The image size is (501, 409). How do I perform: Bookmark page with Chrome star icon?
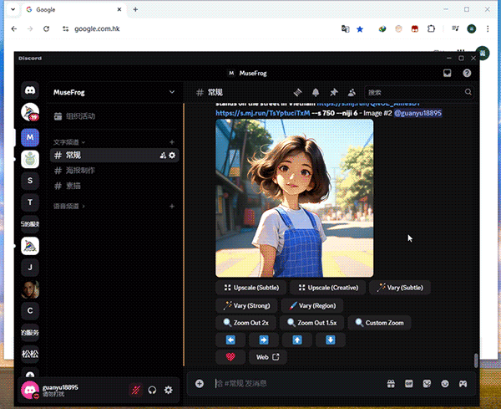360,29
